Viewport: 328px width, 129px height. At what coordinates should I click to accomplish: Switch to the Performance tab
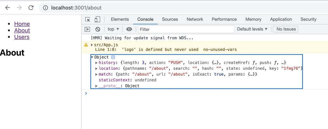tap(224, 19)
